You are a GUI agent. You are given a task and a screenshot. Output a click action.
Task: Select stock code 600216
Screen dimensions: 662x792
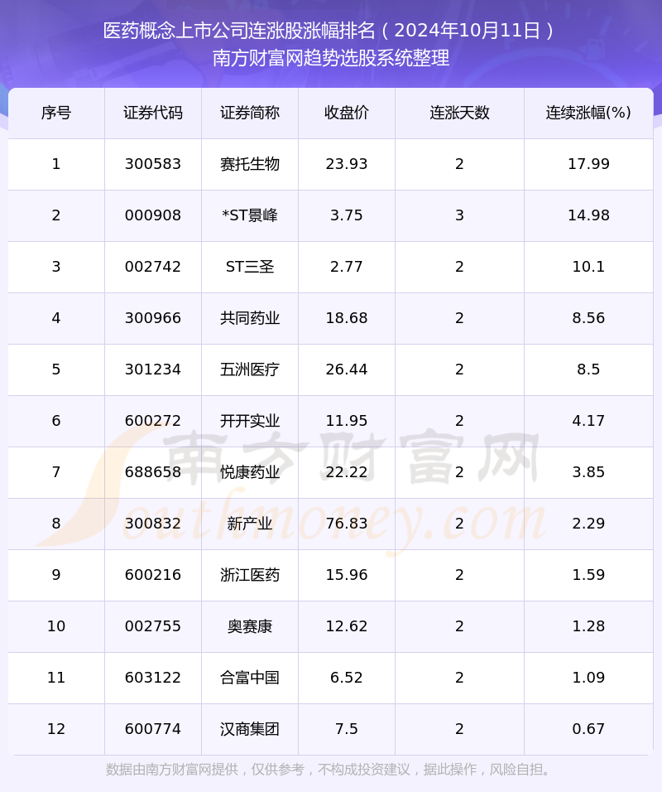click(153, 575)
